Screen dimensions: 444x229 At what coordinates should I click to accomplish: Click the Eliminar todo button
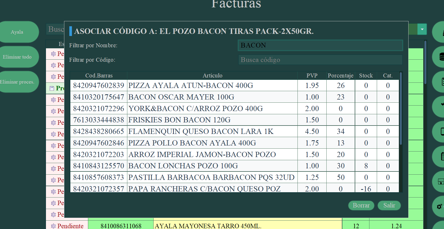tap(17, 57)
